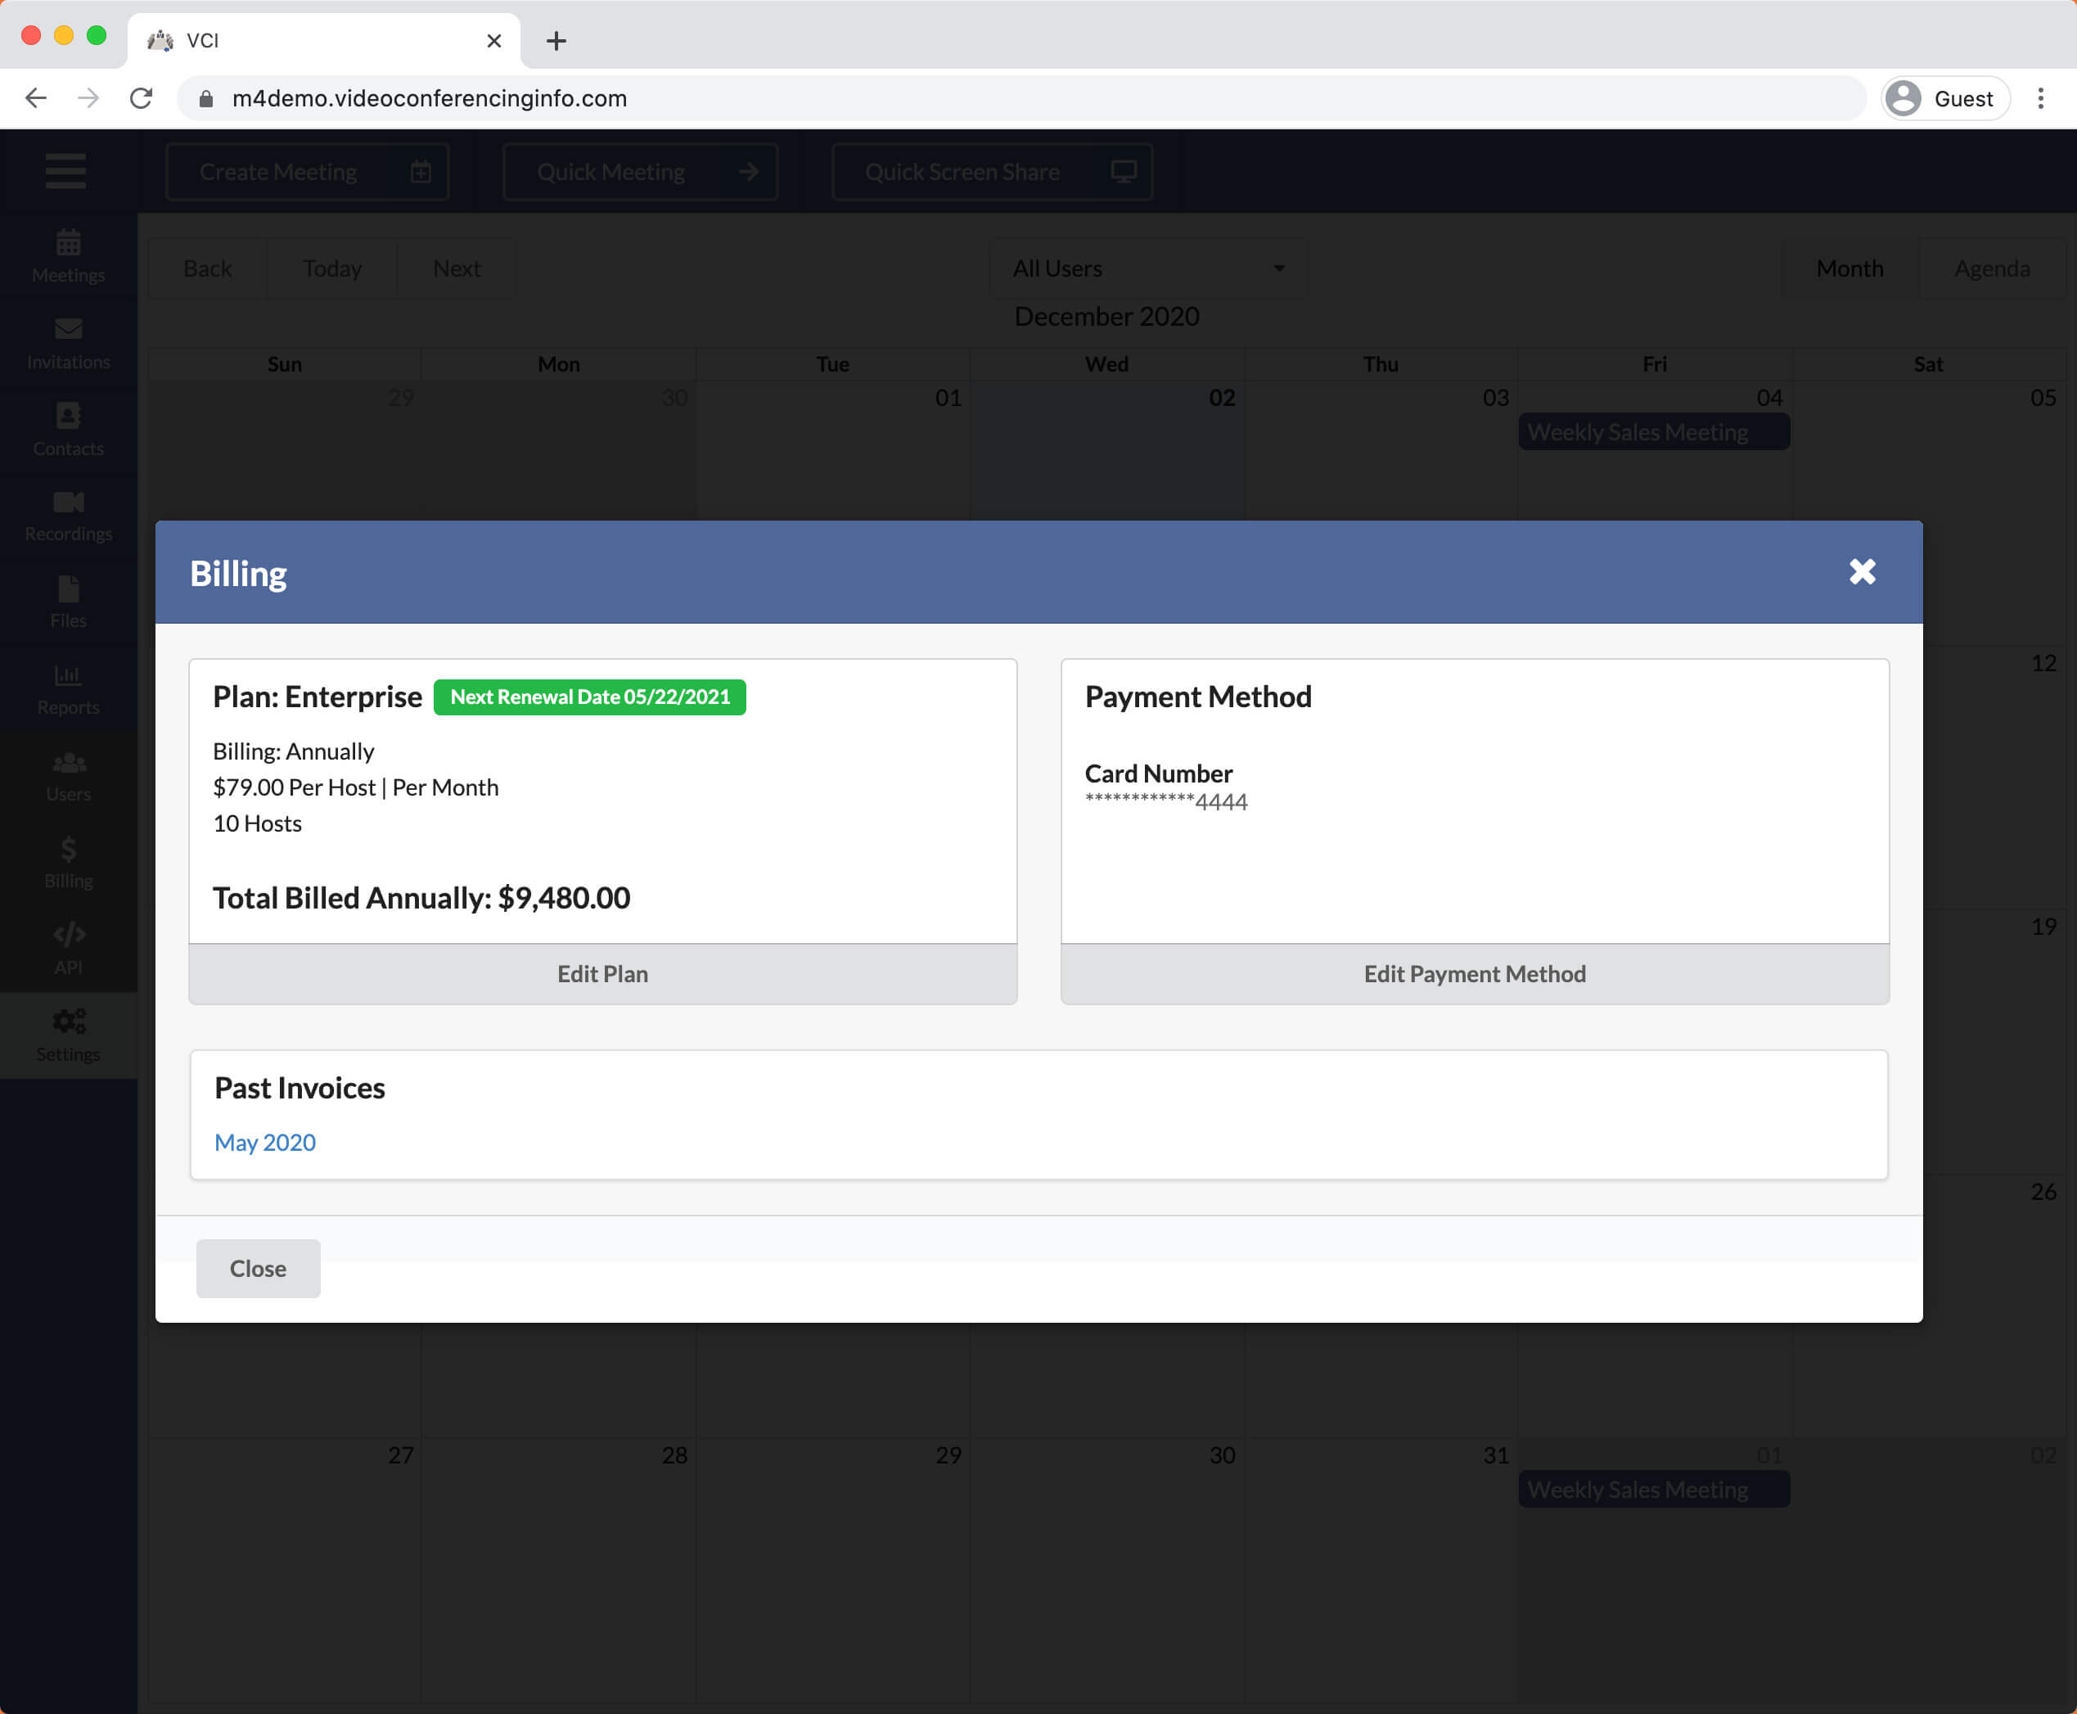Close the VCI browser tab
The width and height of the screenshot is (2077, 1714).
click(493, 40)
